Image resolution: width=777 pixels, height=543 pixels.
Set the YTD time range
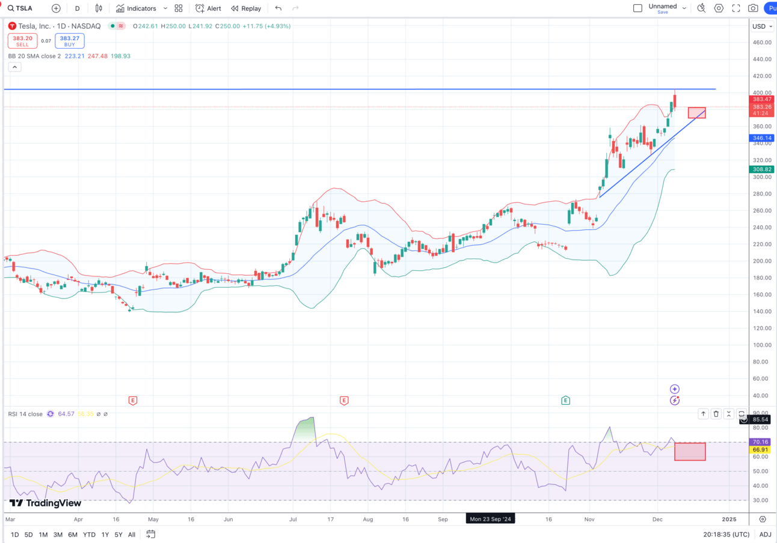point(89,535)
